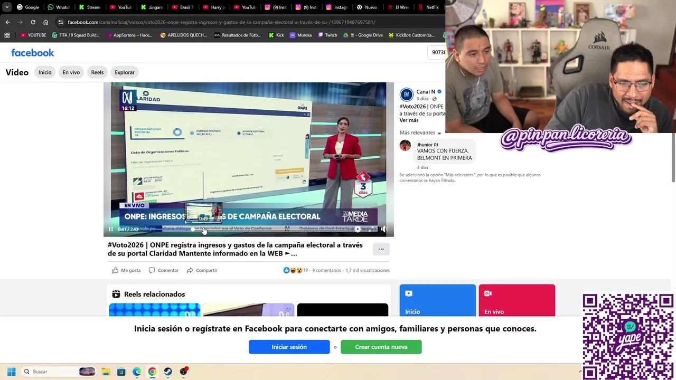Image resolution: width=676 pixels, height=380 pixels.
Task: Select the Inicio pill tab
Action: point(45,72)
